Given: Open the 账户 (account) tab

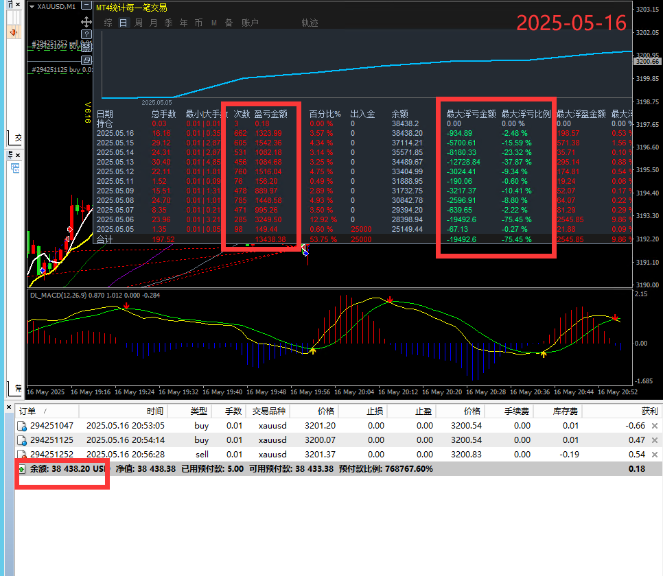Looking at the screenshot, I should click(x=250, y=23).
